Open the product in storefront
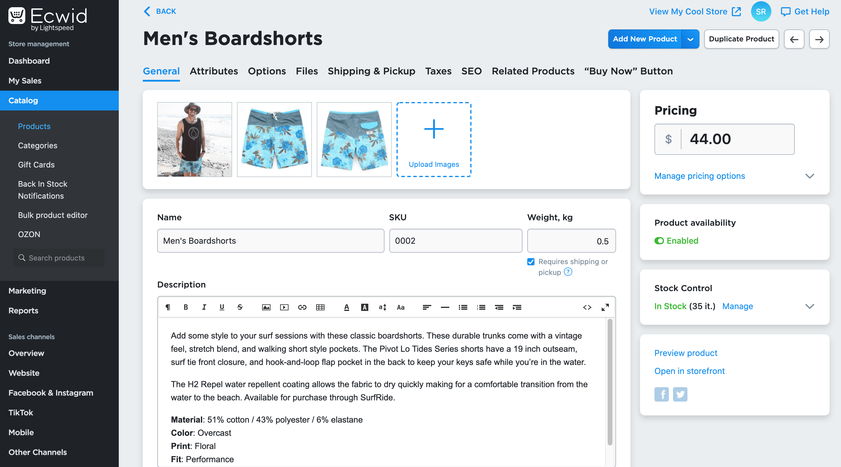The image size is (841, 467). [689, 371]
